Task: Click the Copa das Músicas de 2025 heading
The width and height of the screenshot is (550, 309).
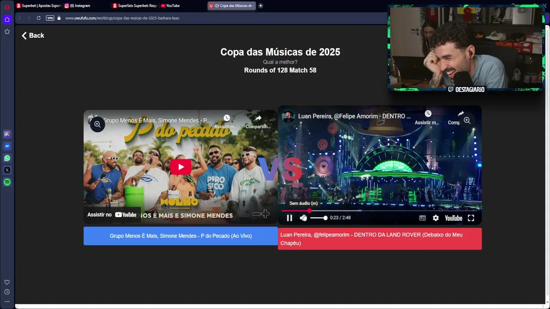Action: [280, 52]
